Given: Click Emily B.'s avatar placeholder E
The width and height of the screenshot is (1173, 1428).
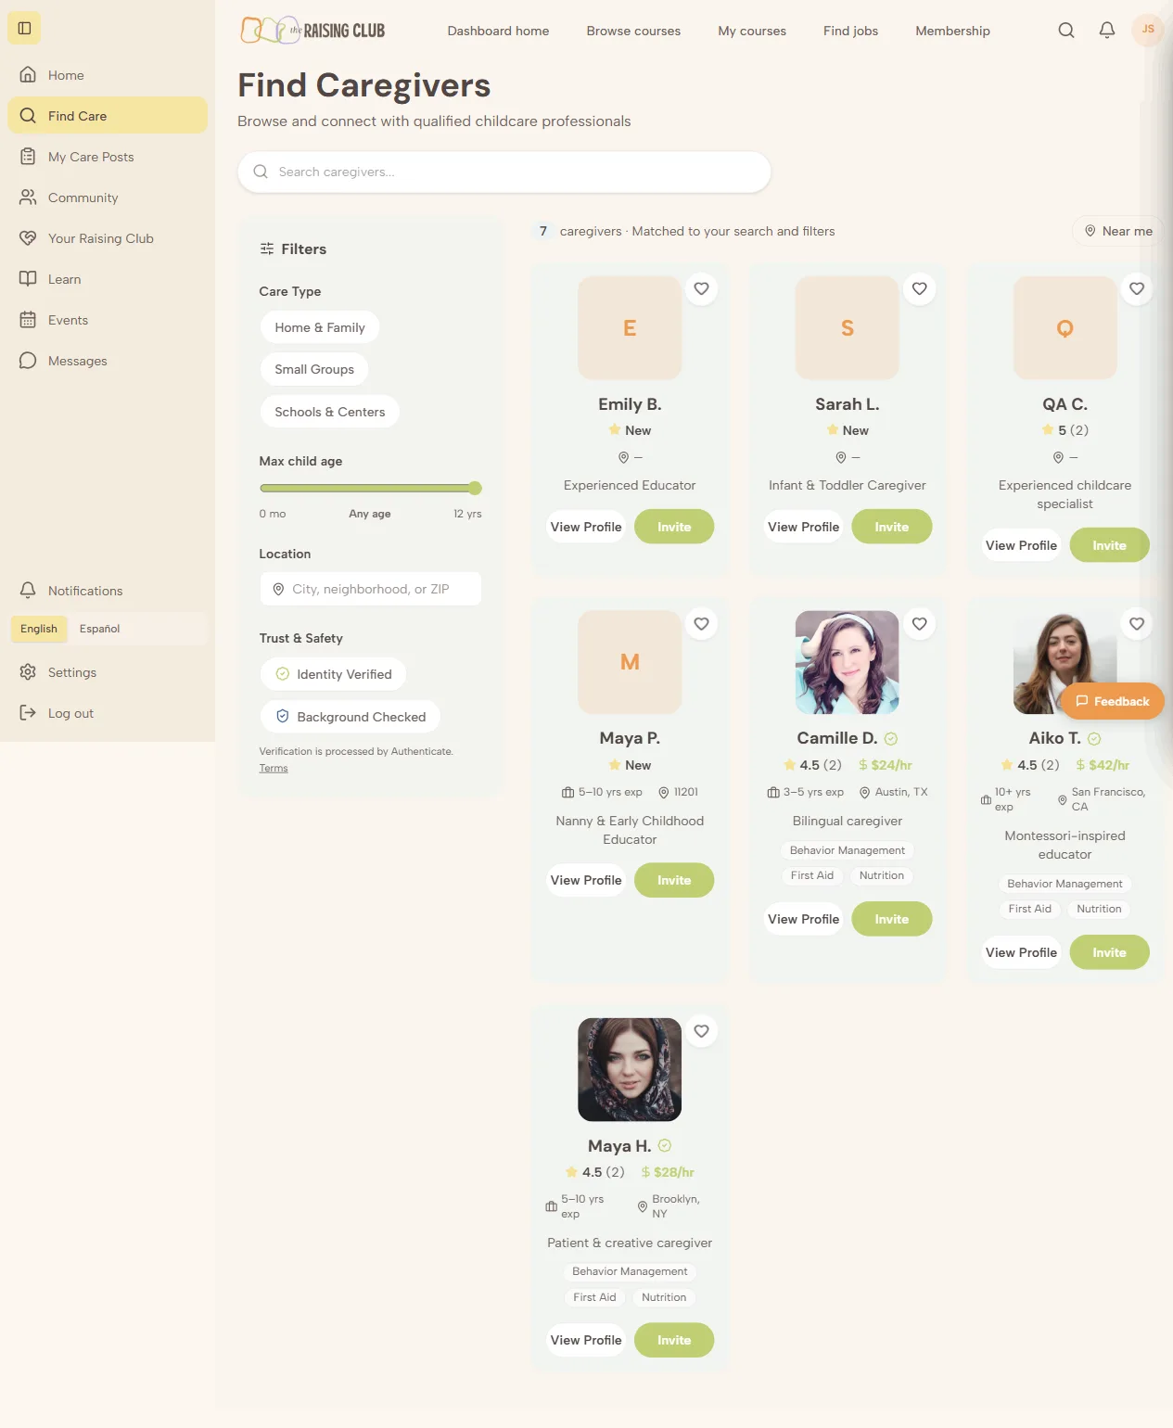Looking at the screenshot, I should (x=630, y=327).
